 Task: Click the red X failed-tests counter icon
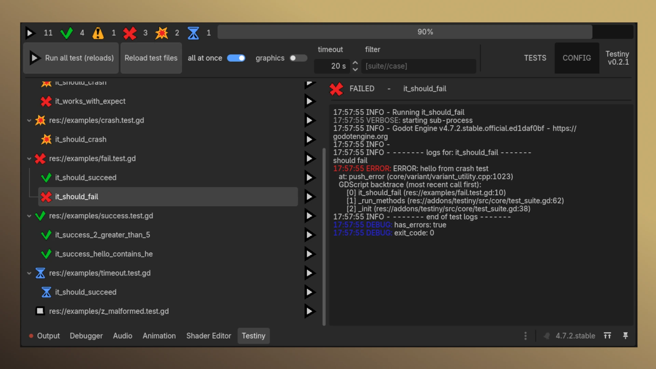click(130, 33)
